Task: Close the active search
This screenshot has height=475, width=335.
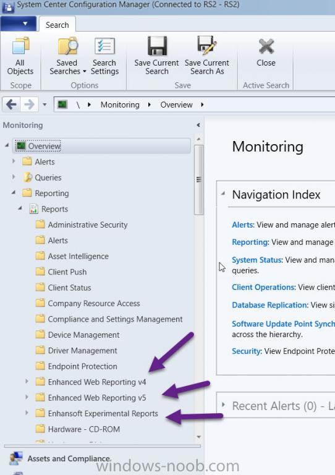Action: tap(266, 53)
